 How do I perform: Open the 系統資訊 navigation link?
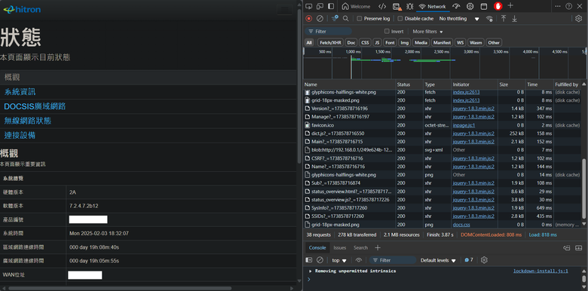[20, 92]
